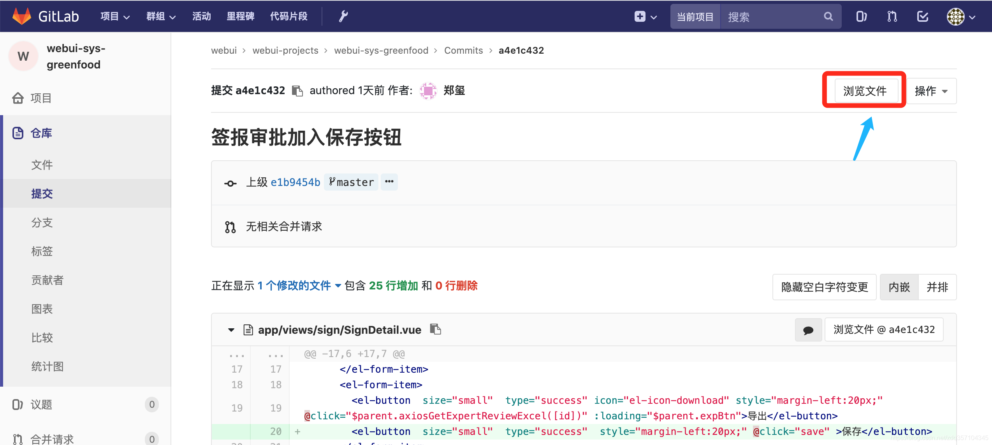Screen dimensions: 992x445
Task: Toggle comments for SignDetail.vue file
Action: click(x=808, y=330)
